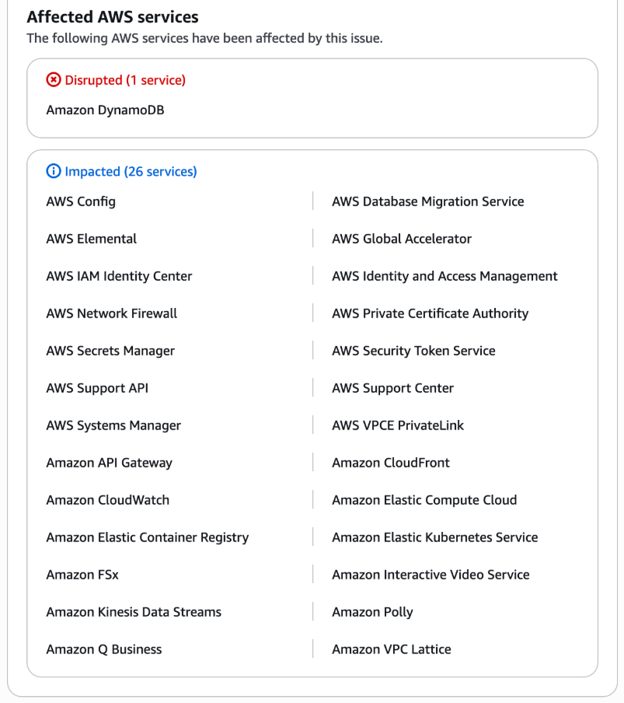Click Amazon API Gateway entry
Image resolution: width=624 pixels, height=703 pixels.
click(109, 463)
